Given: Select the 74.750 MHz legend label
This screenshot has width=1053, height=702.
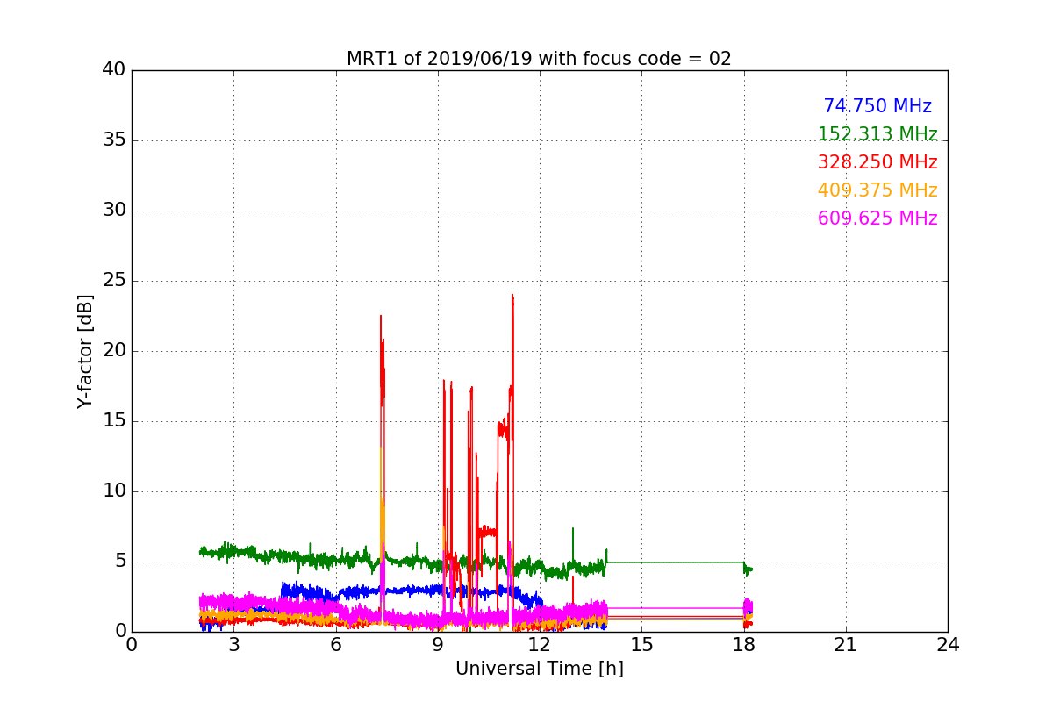Looking at the screenshot, I should 877,106.
